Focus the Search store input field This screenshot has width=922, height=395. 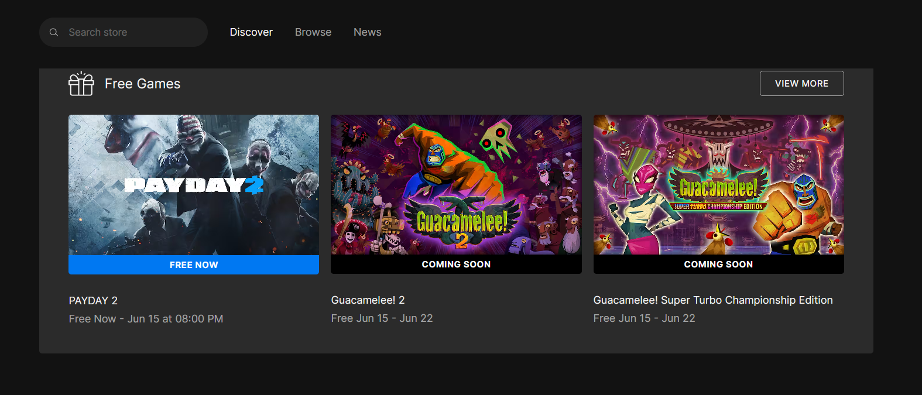point(124,32)
